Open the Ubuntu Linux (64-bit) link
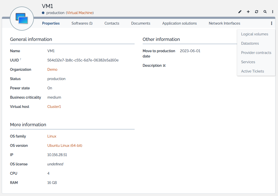278x196 pixels. [65, 146]
